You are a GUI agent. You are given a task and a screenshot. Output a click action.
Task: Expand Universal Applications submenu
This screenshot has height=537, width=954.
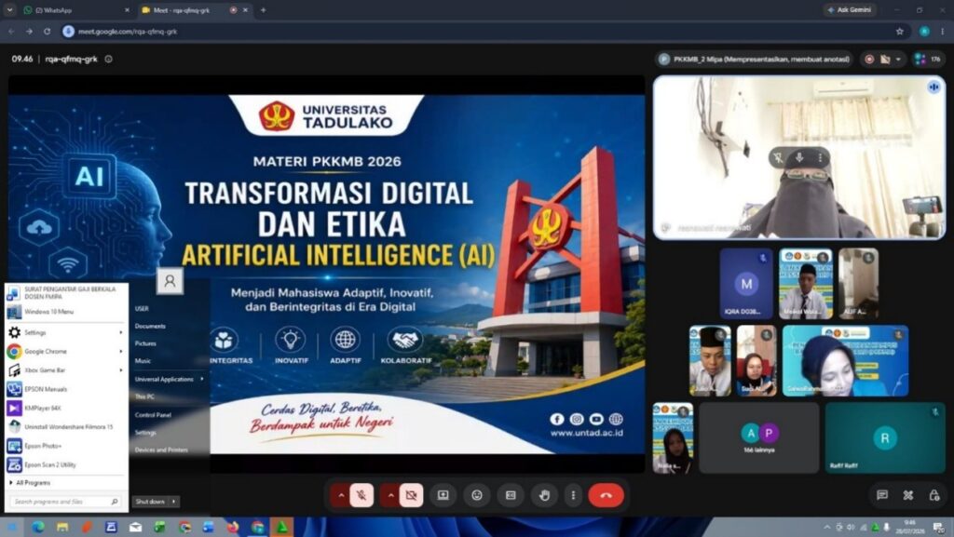point(170,379)
